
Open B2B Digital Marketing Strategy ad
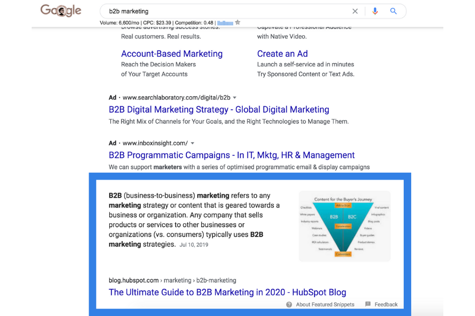218,110
